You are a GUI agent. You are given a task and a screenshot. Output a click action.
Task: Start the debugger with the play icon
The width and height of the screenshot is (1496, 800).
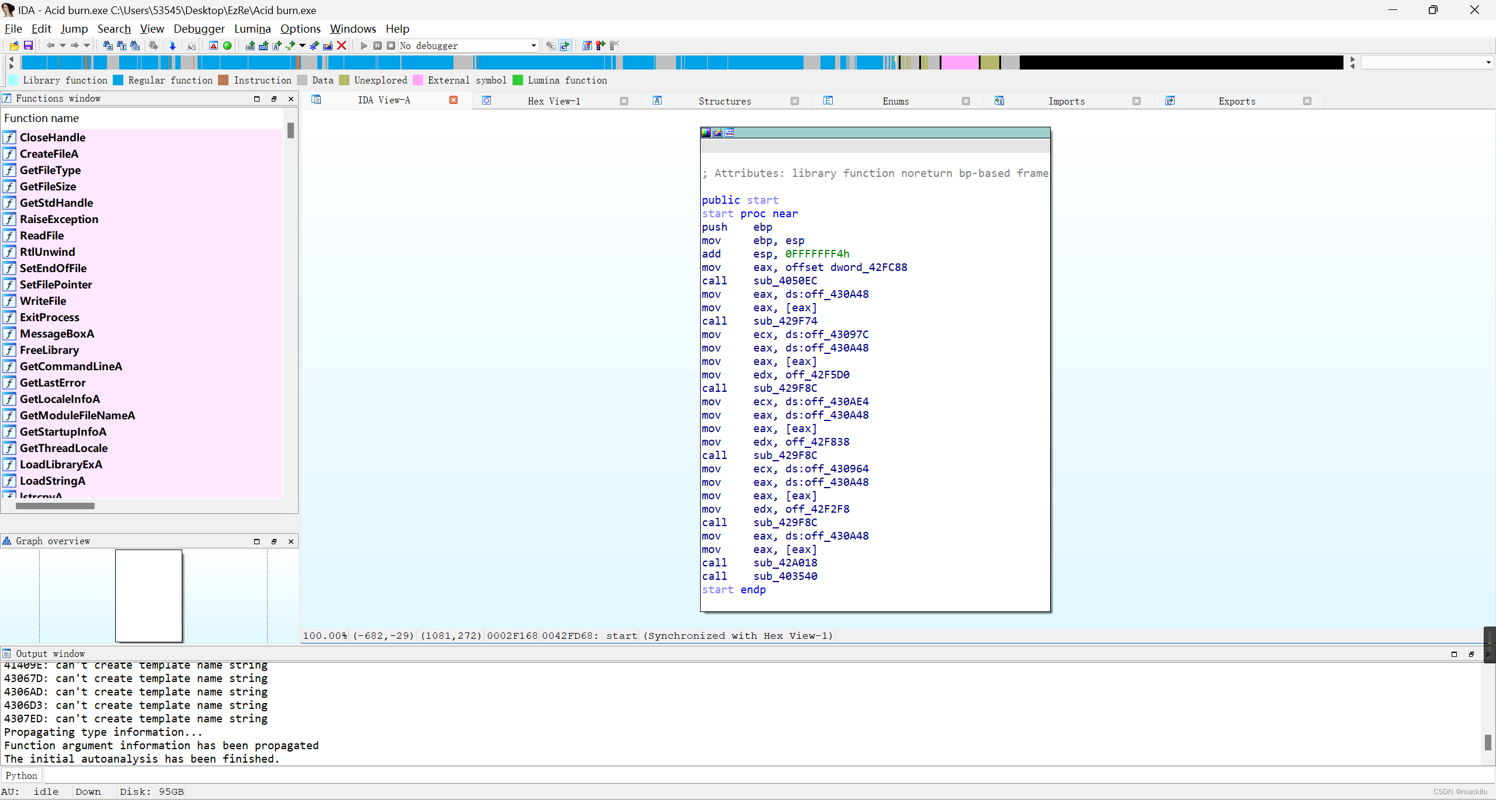[363, 46]
